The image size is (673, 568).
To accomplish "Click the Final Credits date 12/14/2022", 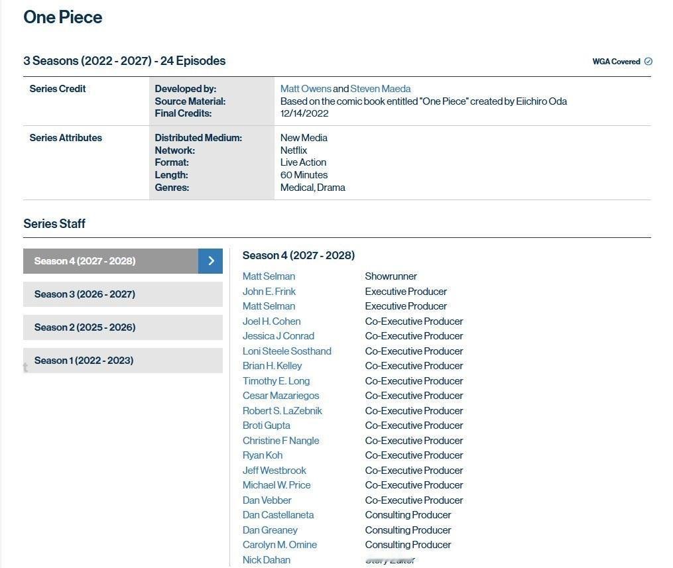I will click(304, 114).
